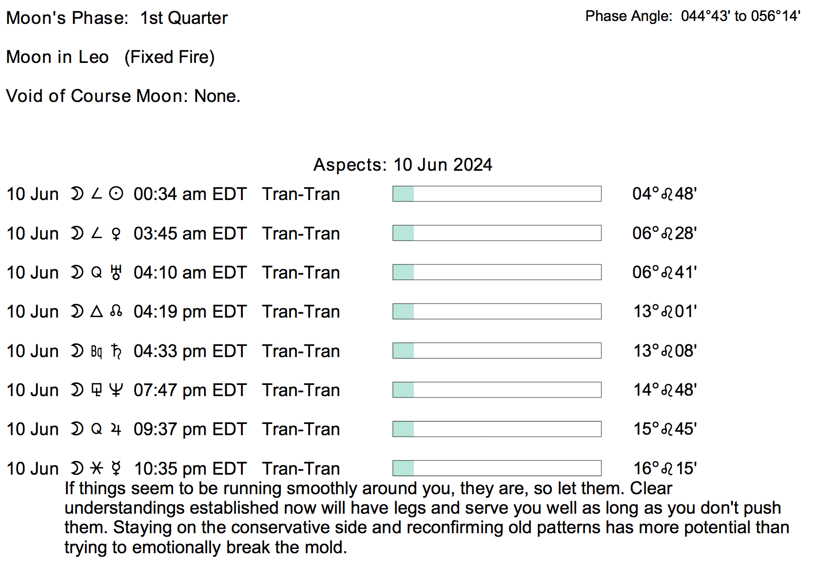Click the Jupiter glyph in the 09:37 pm row
This screenshot has width=819, height=562.
(x=116, y=429)
